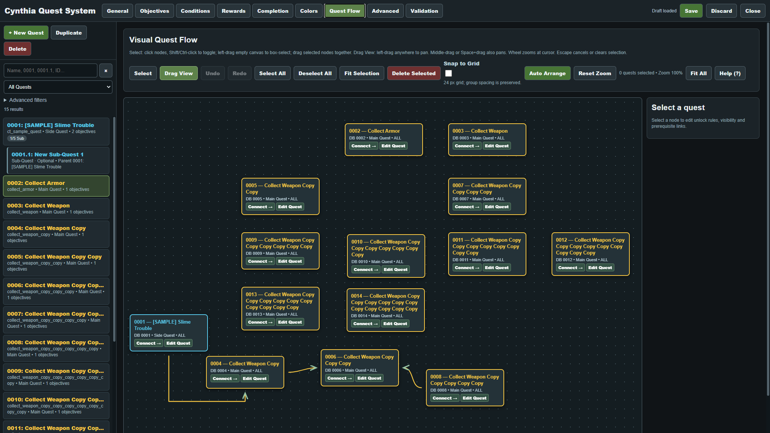
Task: Click Edit Quest on node 0003 Collect Weapon
Action: coord(497,146)
